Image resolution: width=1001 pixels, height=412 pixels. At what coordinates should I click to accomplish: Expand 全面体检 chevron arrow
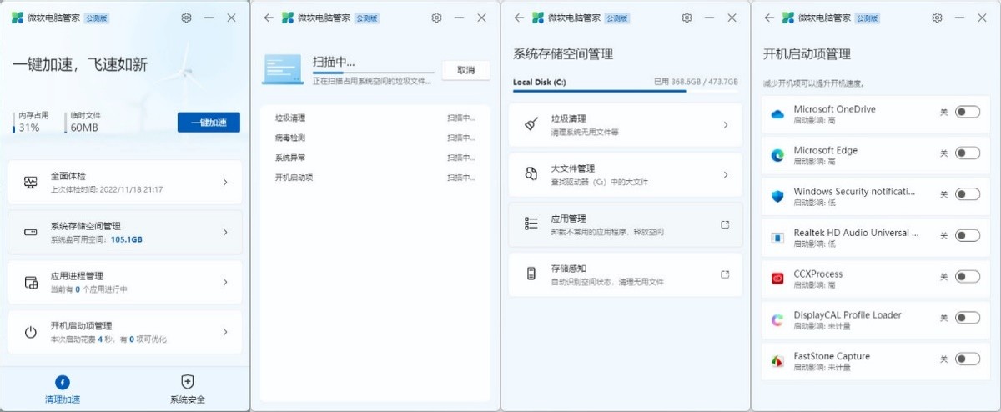point(225,183)
